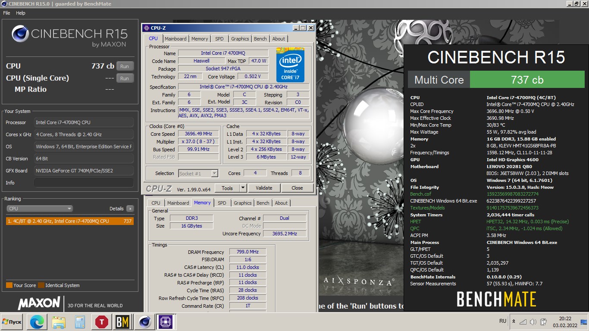This screenshot has width=589, height=331.
Task: Click the AIXSPONZA logo on render view
Action: tap(358, 282)
